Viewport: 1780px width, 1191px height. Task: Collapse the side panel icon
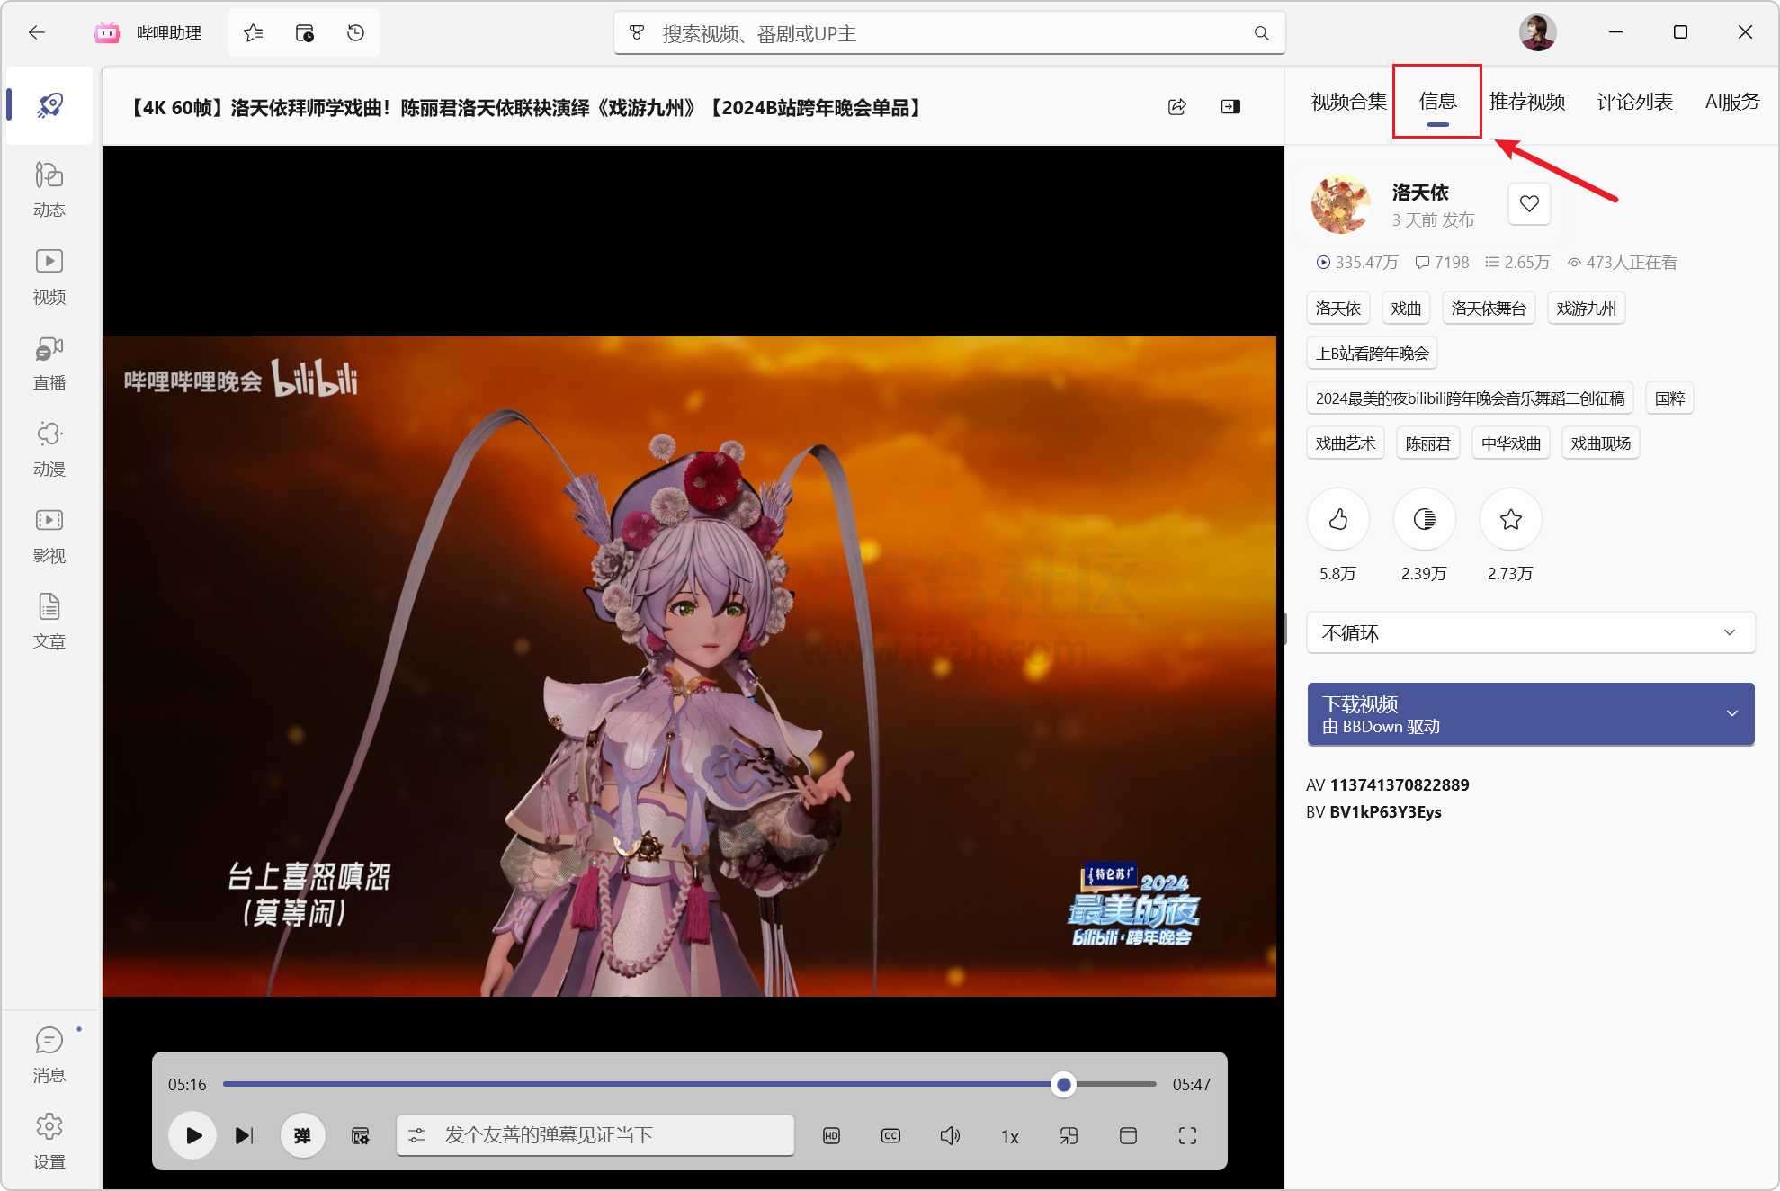[1230, 107]
